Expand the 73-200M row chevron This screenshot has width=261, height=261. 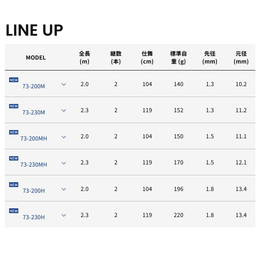tap(64, 84)
